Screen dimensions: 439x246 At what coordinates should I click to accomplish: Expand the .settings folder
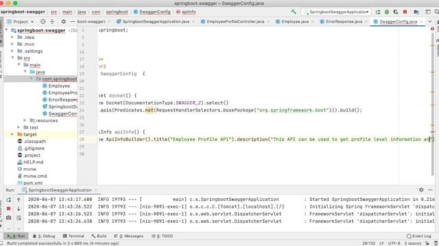coord(12,51)
